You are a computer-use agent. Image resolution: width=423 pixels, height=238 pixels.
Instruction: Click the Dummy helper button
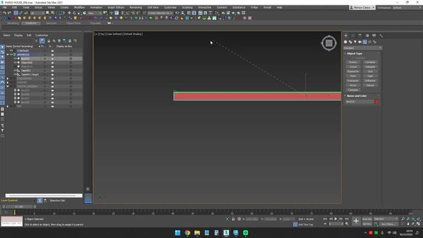(x=353, y=62)
